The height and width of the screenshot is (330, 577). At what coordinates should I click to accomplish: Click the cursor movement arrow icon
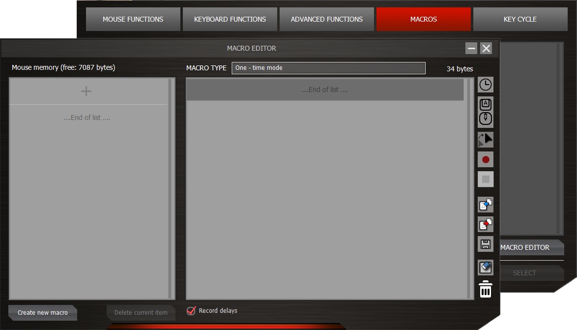click(x=486, y=139)
